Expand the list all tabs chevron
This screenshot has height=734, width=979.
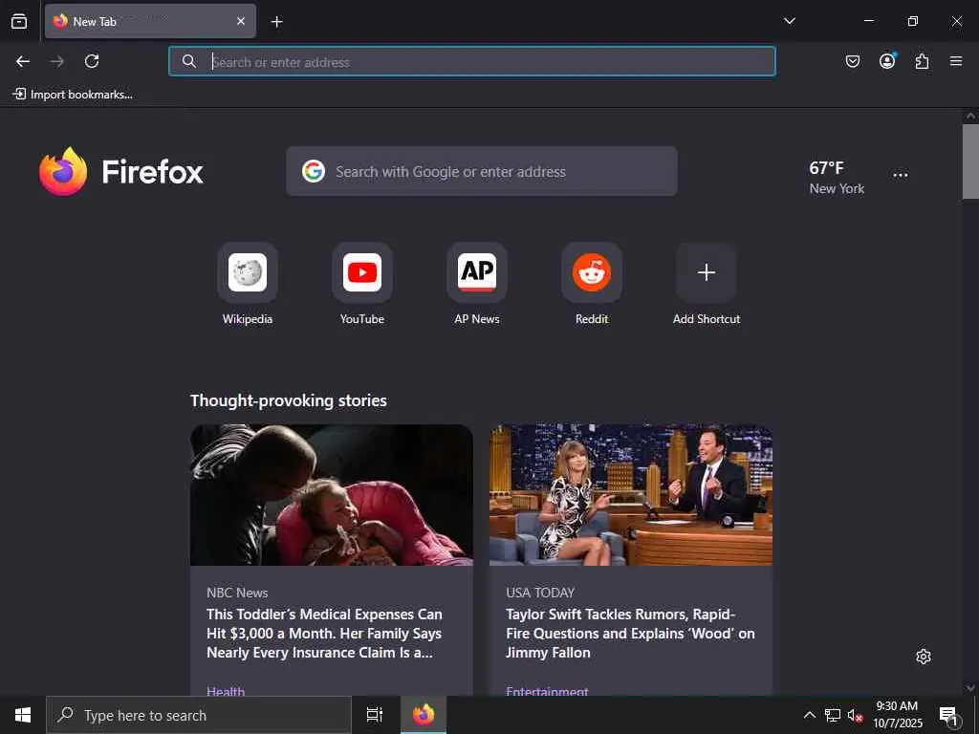tap(789, 21)
